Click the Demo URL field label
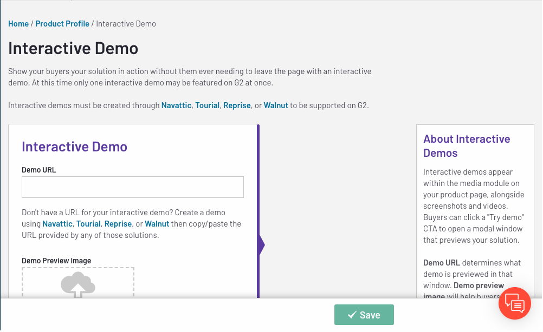Image resolution: width=543 pixels, height=332 pixels. click(38, 170)
